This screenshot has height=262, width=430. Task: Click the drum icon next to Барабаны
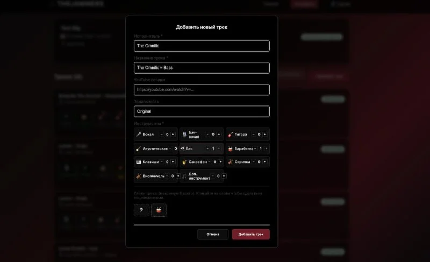tap(231, 148)
